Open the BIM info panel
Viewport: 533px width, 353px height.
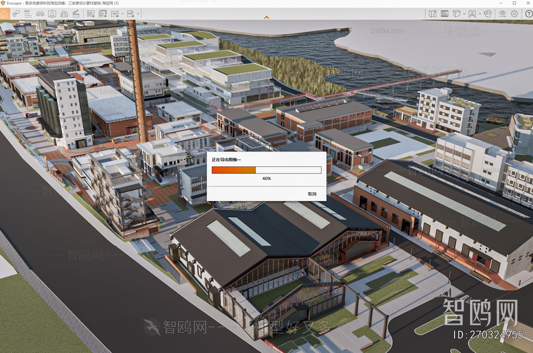pos(28,14)
